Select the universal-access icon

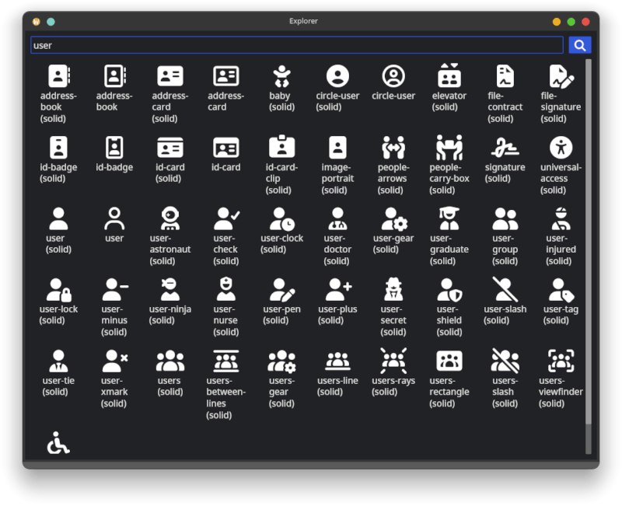pos(561,148)
